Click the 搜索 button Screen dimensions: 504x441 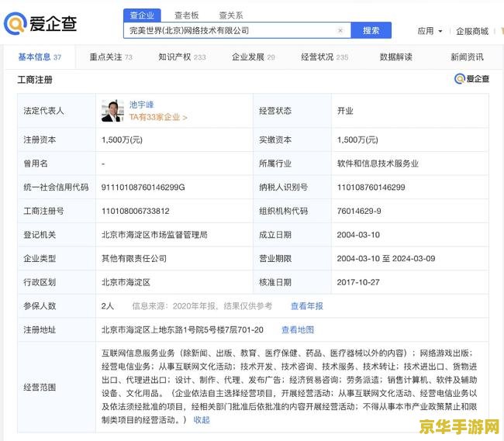[371, 30]
